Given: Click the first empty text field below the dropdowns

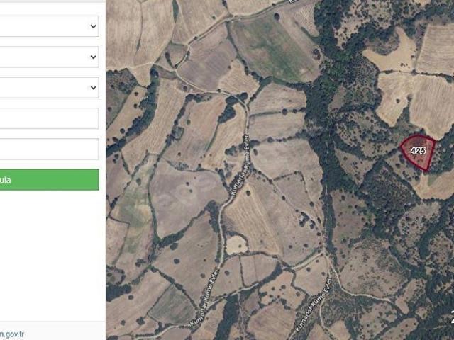Looking at the screenshot, I should point(49,118).
